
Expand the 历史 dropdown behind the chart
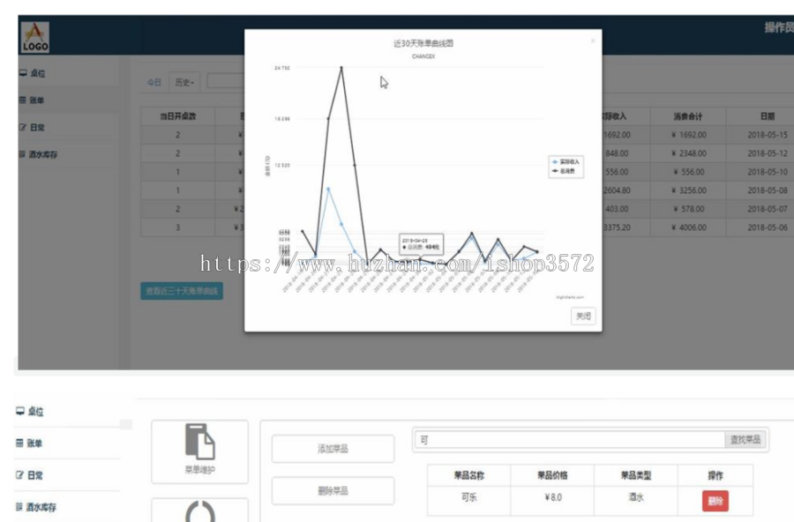click(184, 82)
